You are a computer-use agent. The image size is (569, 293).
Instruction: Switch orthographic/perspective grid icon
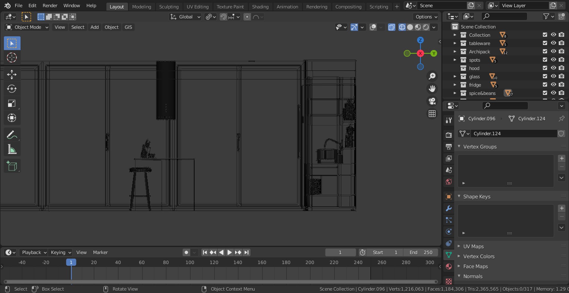tap(432, 114)
